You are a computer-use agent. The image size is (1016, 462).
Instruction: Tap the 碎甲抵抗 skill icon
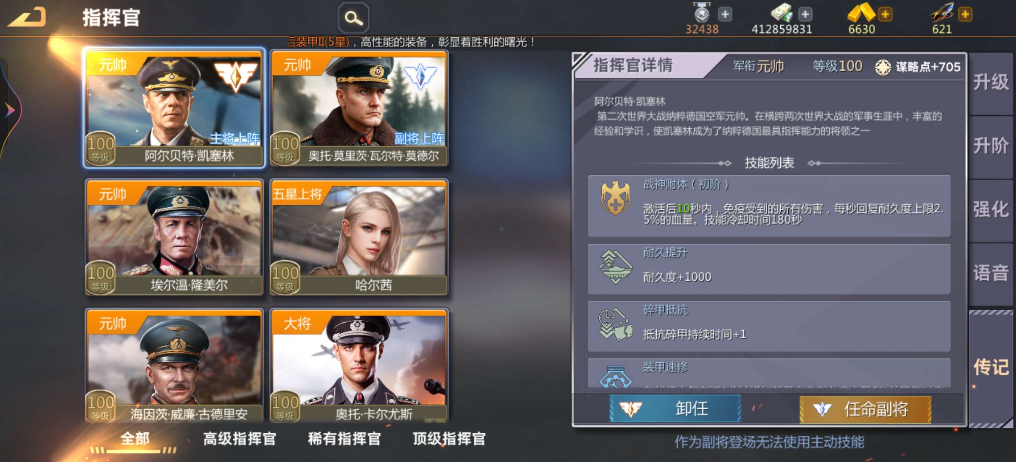coord(615,324)
